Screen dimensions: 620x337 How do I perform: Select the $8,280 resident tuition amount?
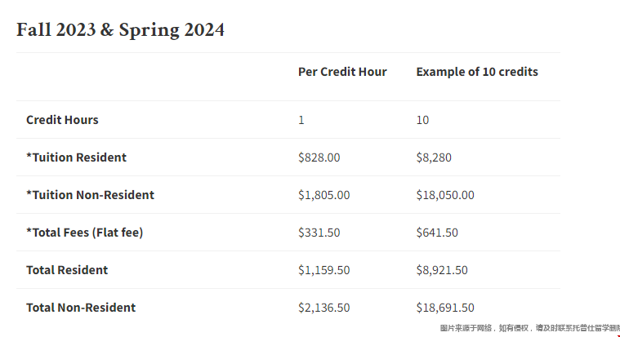coord(434,157)
